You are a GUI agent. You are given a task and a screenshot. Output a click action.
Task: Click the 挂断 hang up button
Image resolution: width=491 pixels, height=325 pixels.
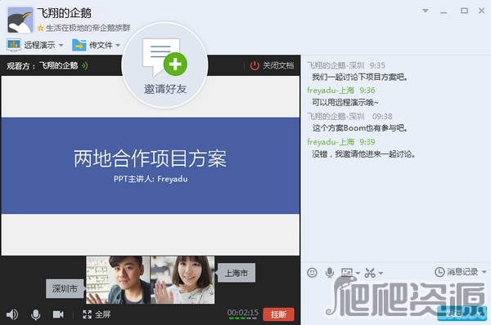point(279,314)
